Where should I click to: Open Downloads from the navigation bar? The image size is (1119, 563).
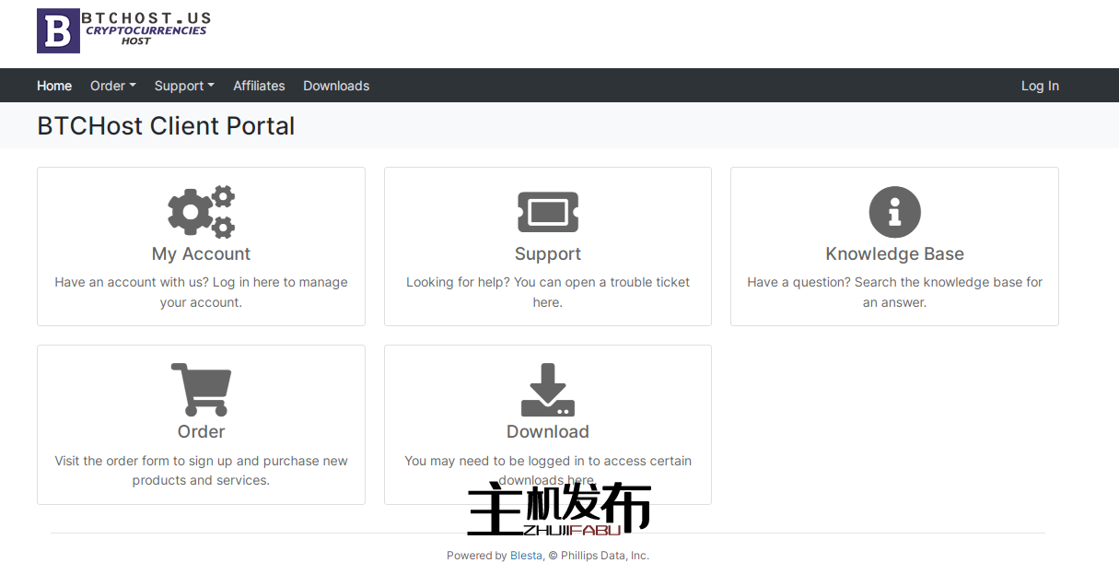point(336,85)
